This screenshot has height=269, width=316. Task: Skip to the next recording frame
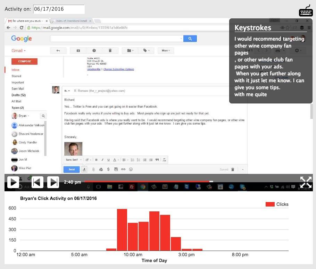53,182
